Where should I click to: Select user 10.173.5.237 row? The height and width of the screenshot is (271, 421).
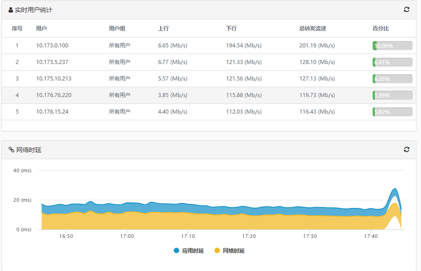[x=52, y=62]
